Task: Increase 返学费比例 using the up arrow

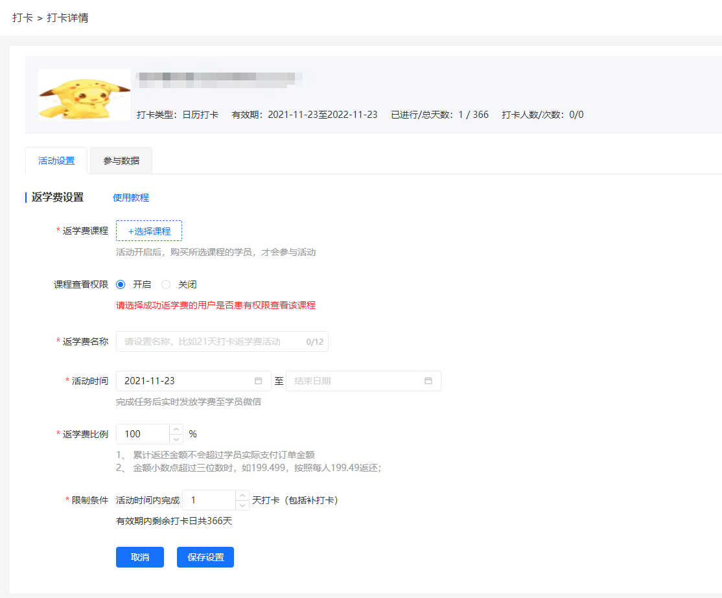Action: (176, 430)
